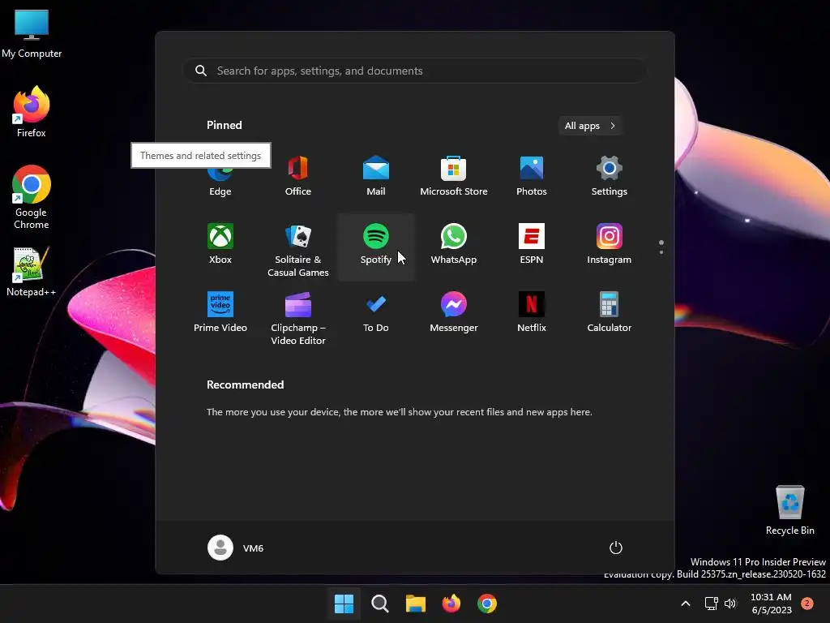Open network status in system tray
830x623 pixels.
[712, 604]
